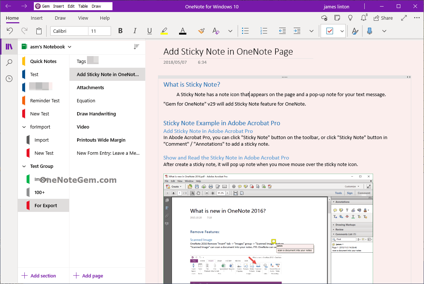This screenshot has width=424, height=284.
Task: Apply font color button
Action: [x=183, y=31]
